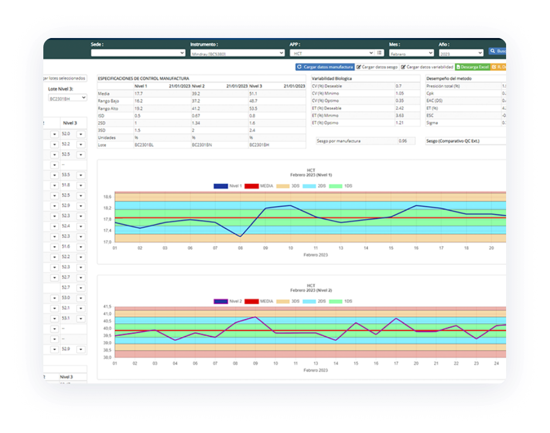Open dropdown left of Nivel 3 value 53.1
Viewport: 550px width, 433px height.
click(54, 318)
